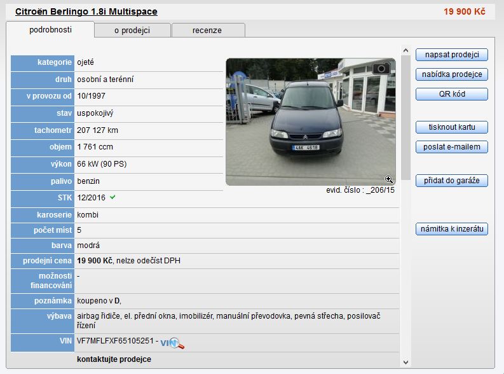The height and width of the screenshot is (374, 504).
Task: Click the v provozu od value 10/1997
Action: (x=91, y=96)
